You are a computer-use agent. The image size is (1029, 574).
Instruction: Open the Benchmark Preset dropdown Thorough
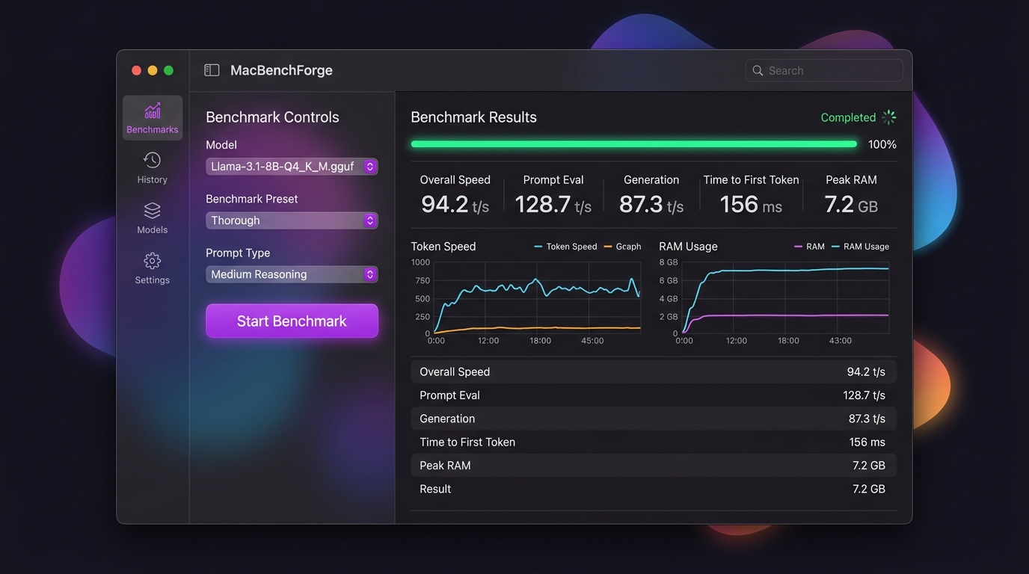(292, 220)
